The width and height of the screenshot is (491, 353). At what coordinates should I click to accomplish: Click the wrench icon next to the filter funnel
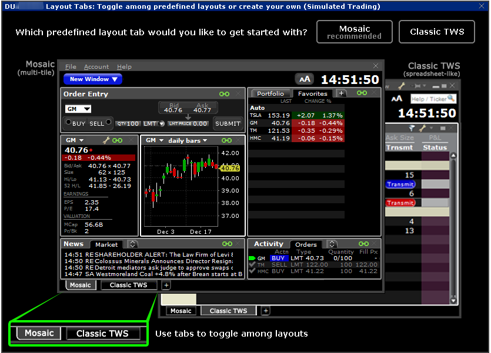(x=423, y=128)
